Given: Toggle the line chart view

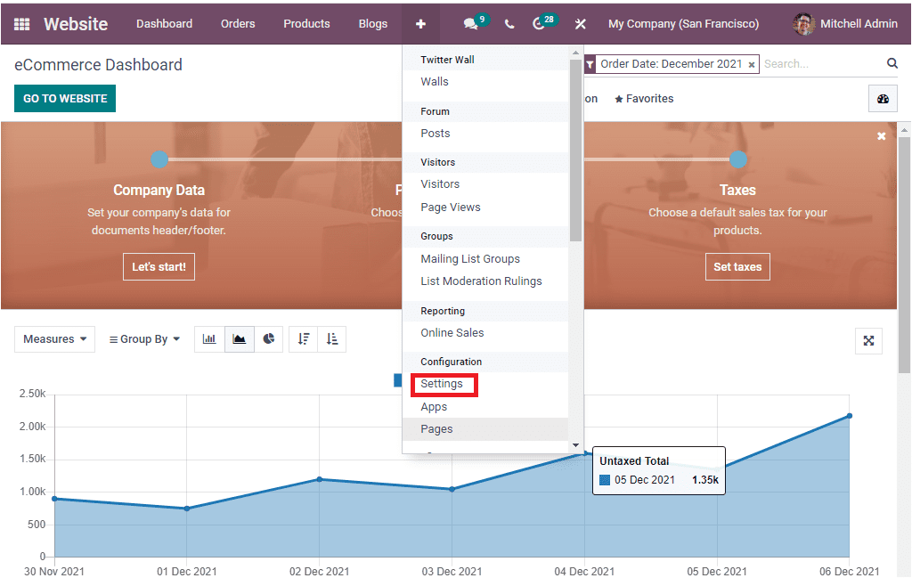Looking at the screenshot, I should (239, 338).
